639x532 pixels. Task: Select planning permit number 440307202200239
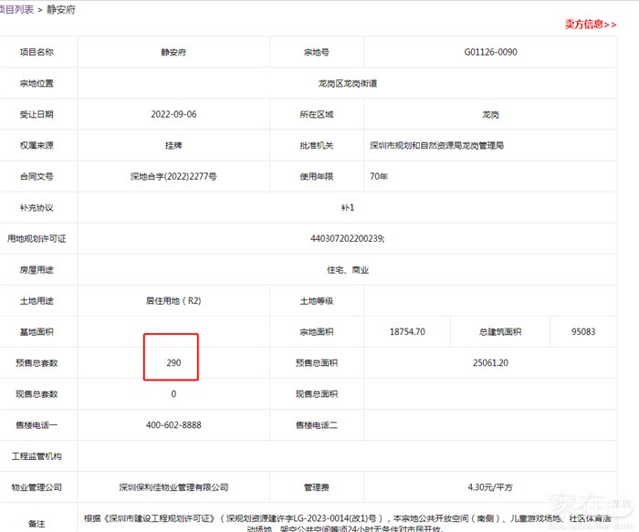[348, 238]
